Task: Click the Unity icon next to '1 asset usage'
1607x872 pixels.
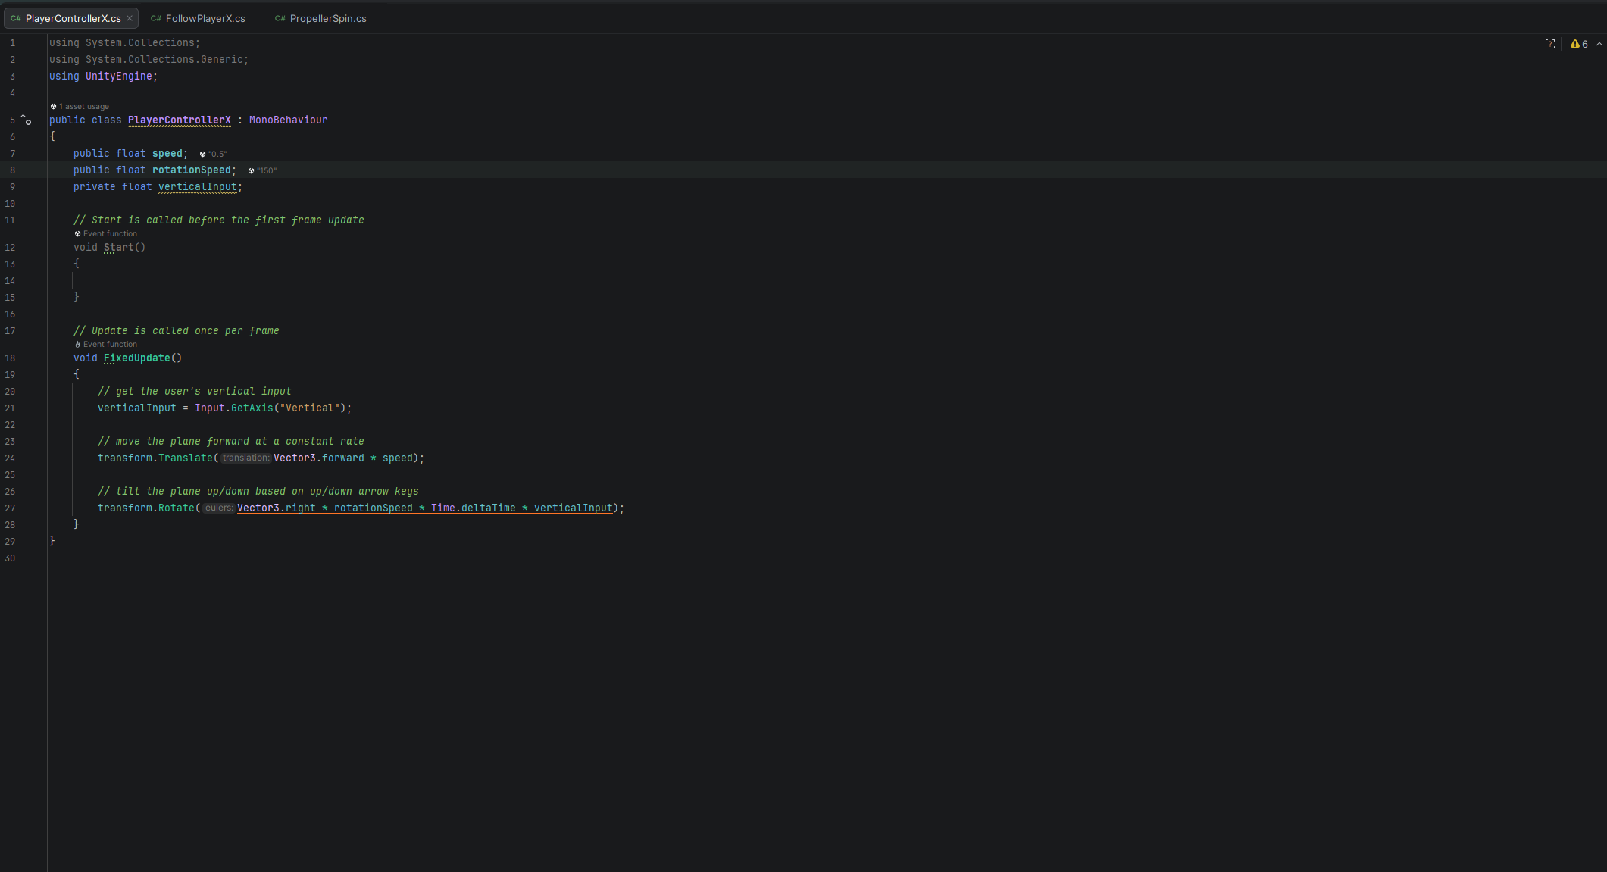Action: pyautogui.click(x=53, y=107)
